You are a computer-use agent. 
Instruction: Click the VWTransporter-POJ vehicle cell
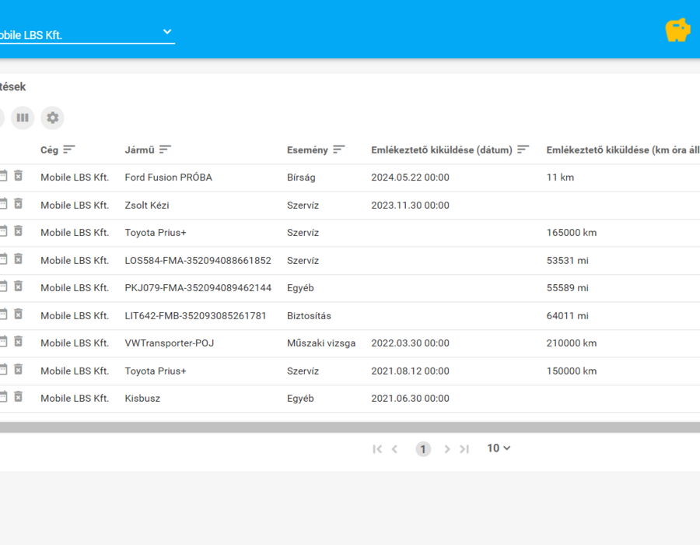(170, 343)
